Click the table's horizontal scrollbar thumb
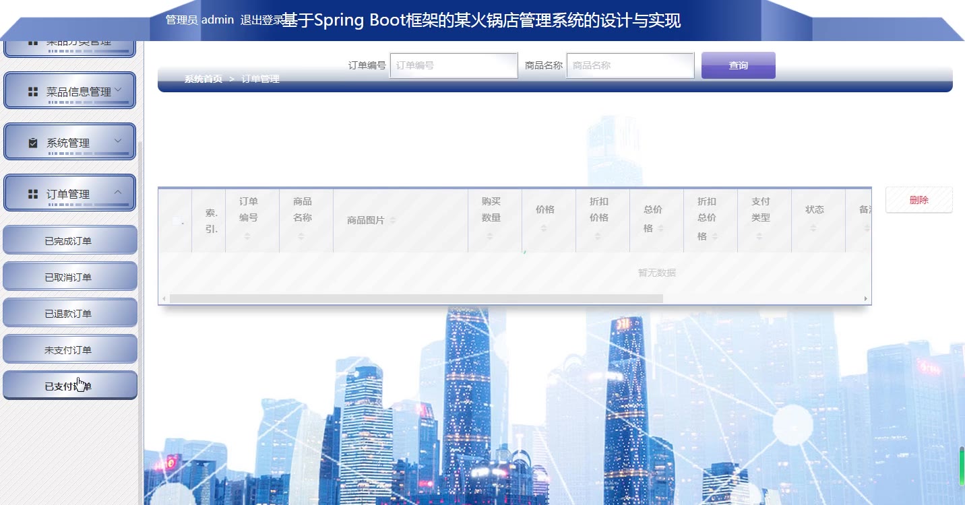The height and width of the screenshot is (505, 965). (416, 298)
